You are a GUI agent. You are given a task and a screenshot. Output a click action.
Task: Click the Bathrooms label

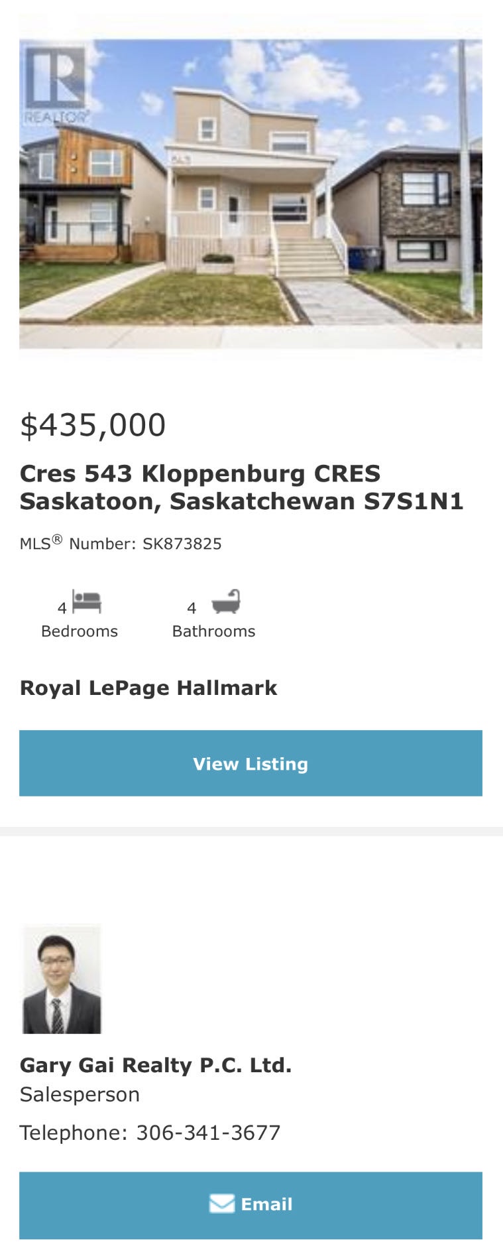(x=213, y=631)
